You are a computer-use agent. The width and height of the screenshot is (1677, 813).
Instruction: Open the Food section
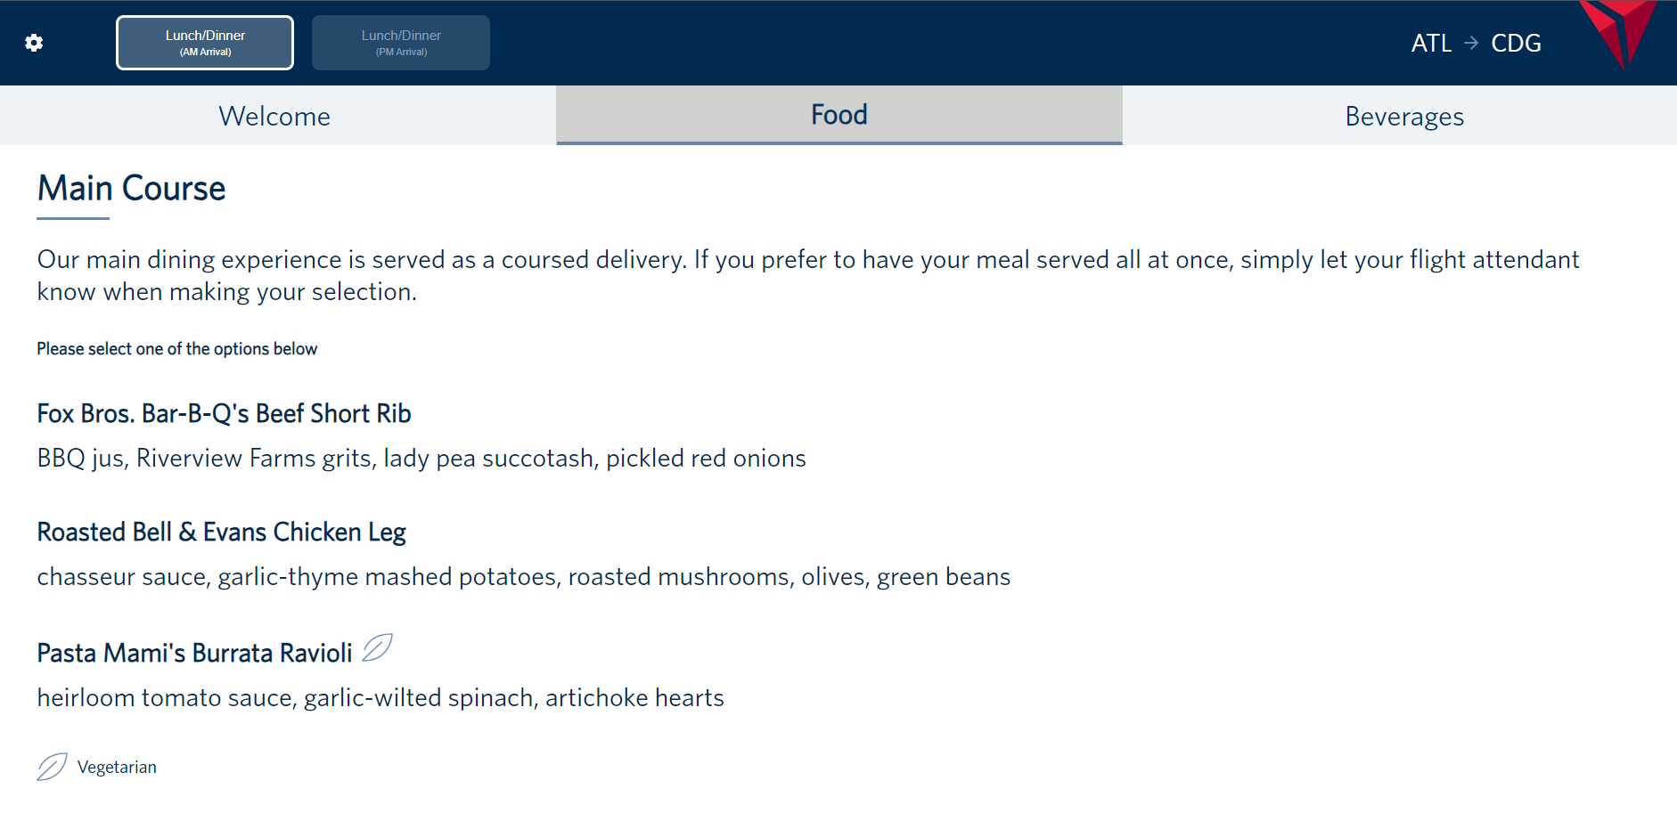(x=838, y=114)
